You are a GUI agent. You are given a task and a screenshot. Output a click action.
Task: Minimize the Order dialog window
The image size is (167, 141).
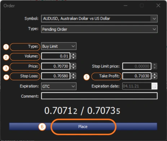tap(126, 5)
